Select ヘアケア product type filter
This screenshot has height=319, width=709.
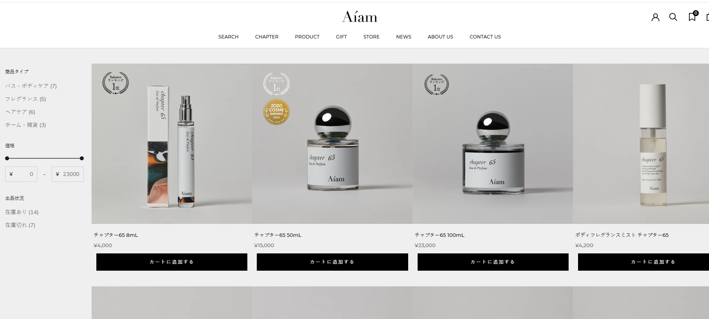[20, 112]
